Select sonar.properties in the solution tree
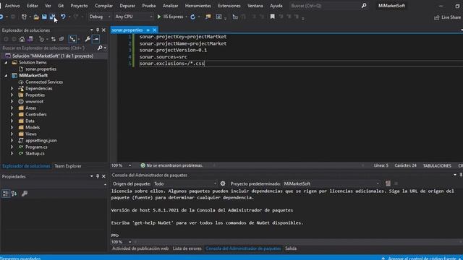463x260 pixels. pyautogui.click(x=41, y=69)
